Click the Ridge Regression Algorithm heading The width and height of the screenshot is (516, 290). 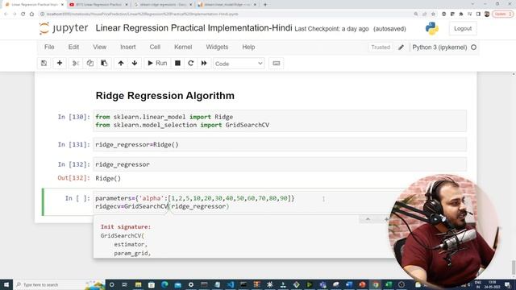(164, 96)
